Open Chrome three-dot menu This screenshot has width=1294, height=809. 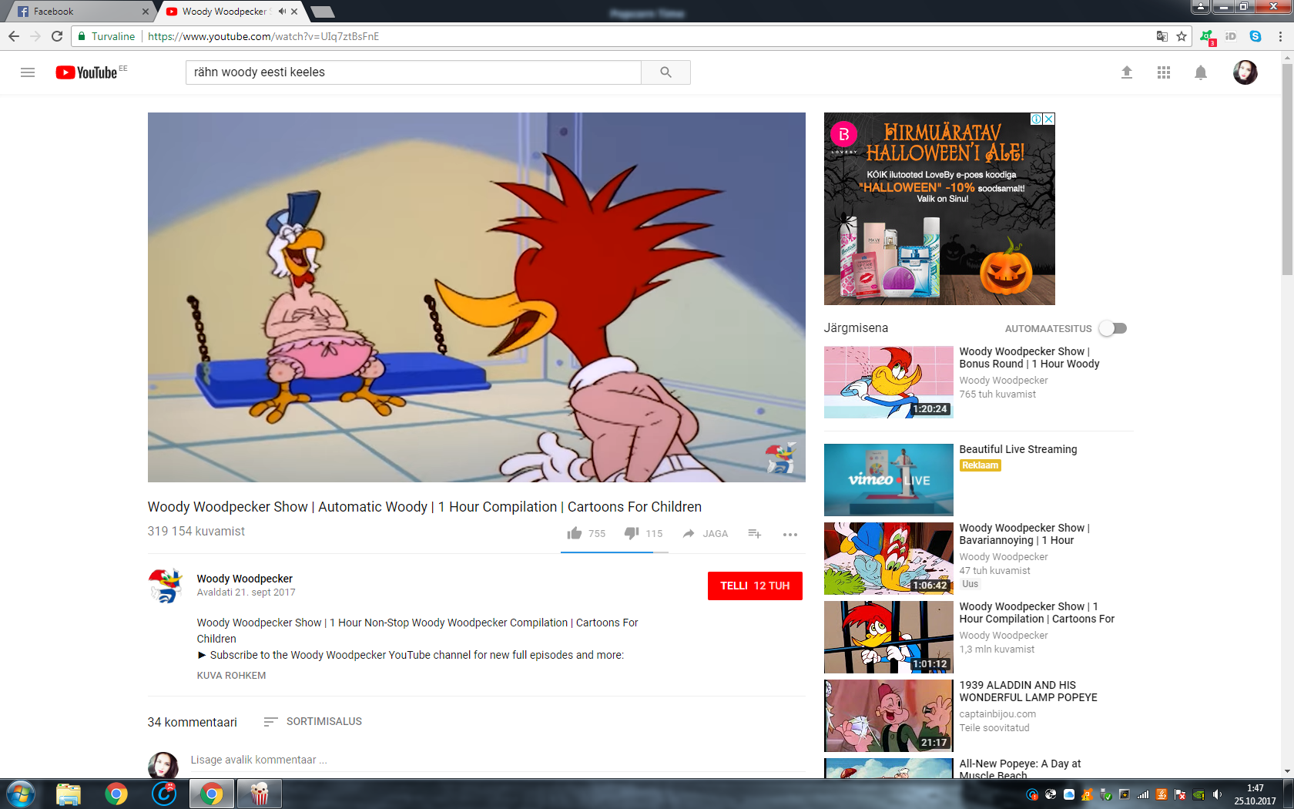click(1280, 36)
